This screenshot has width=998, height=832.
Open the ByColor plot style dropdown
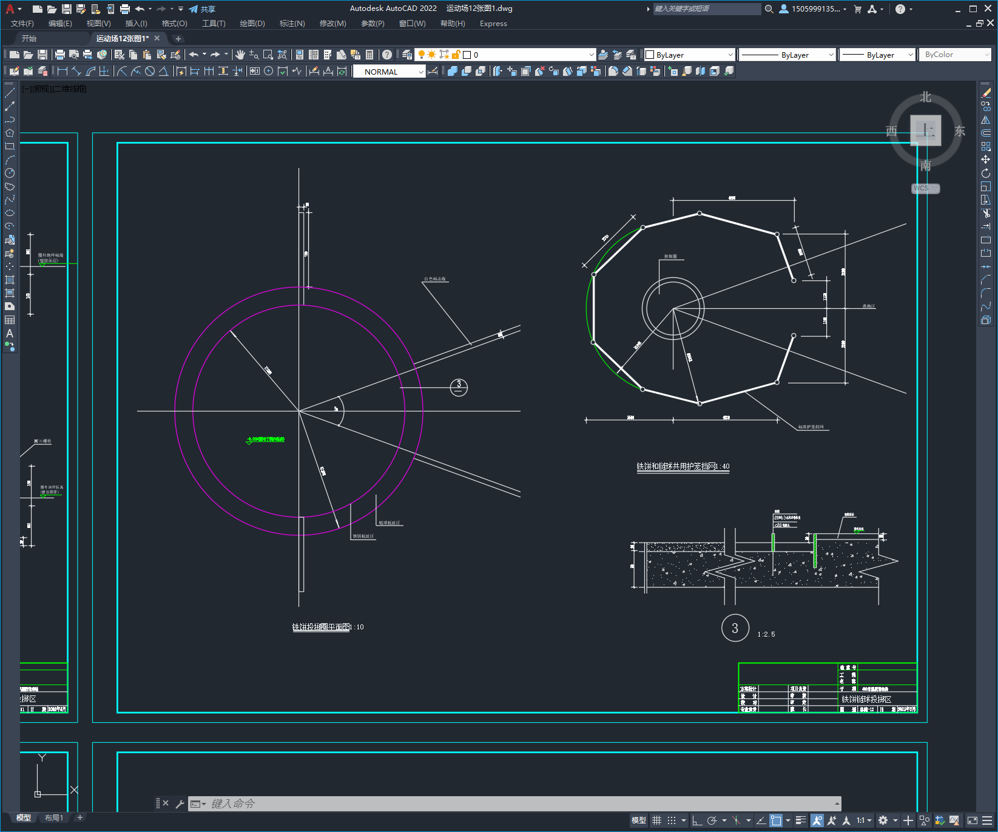point(955,55)
